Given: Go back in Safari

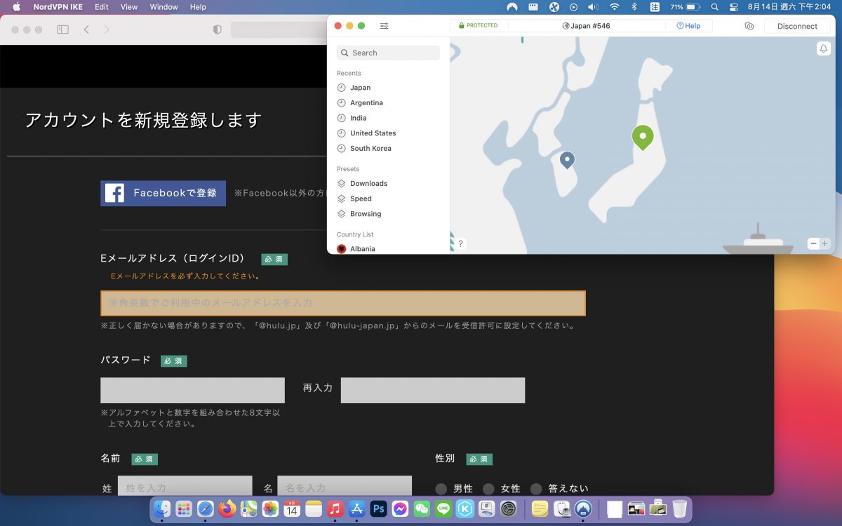Looking at the screenshot, I should pos(86,29).
